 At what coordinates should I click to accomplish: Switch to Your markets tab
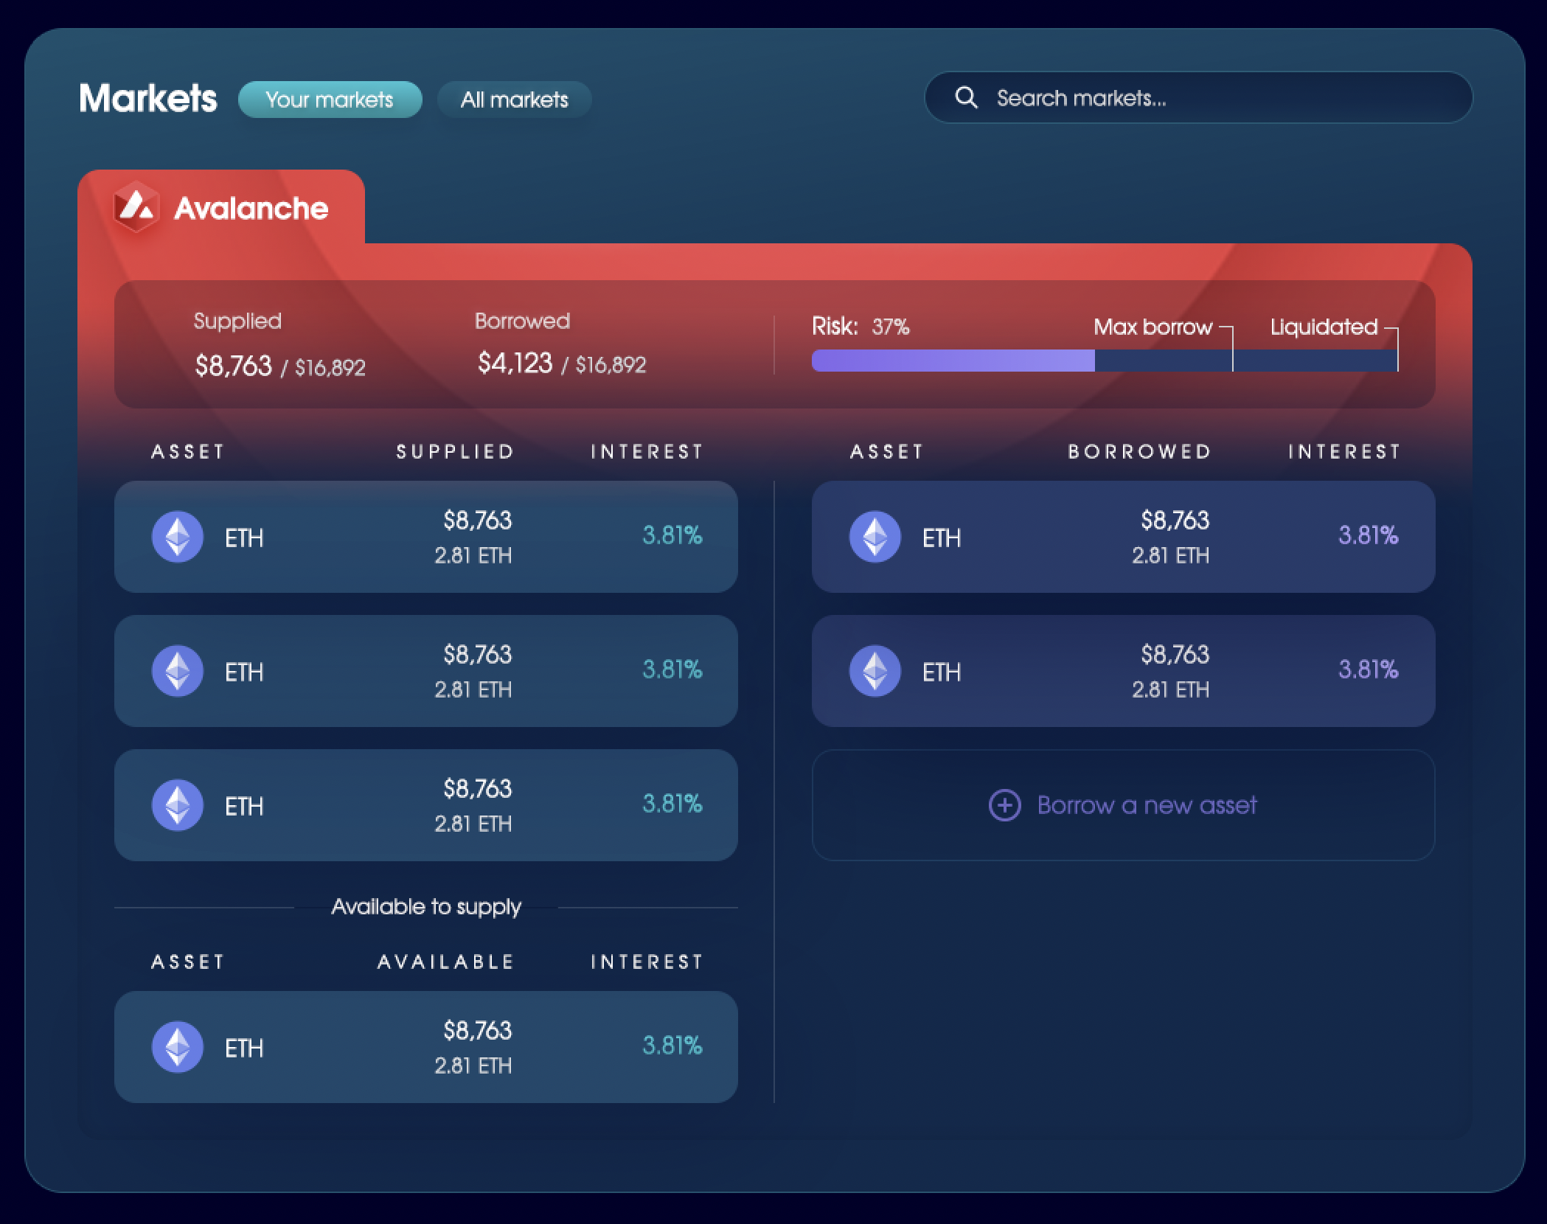[330, 100]
